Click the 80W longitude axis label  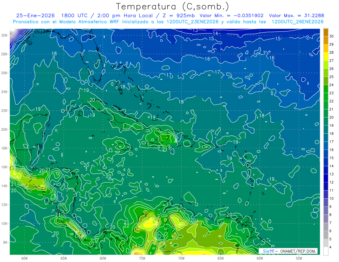[x=103, y=258]
